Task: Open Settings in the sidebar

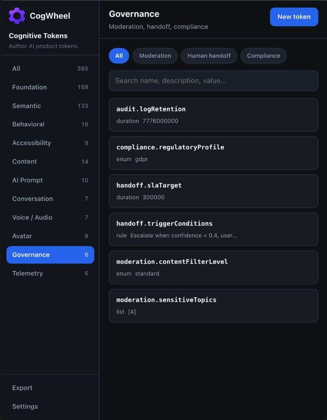Action: tap(50, 406)
